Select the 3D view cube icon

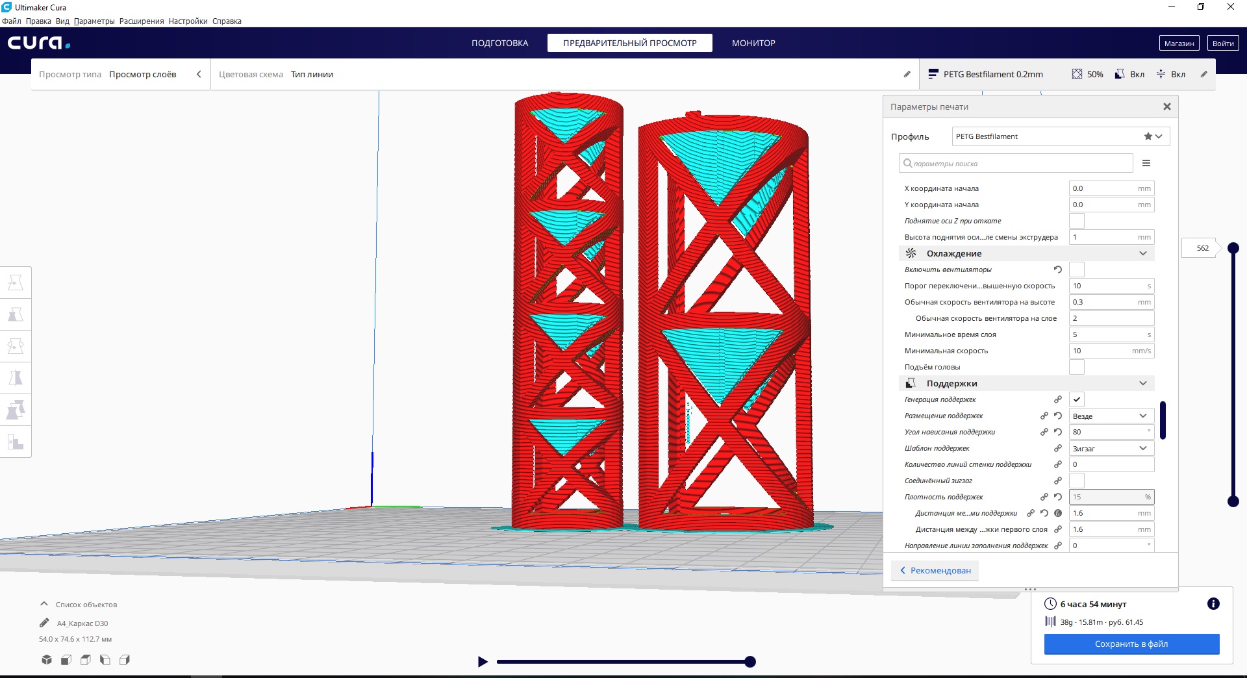[47, 660]
